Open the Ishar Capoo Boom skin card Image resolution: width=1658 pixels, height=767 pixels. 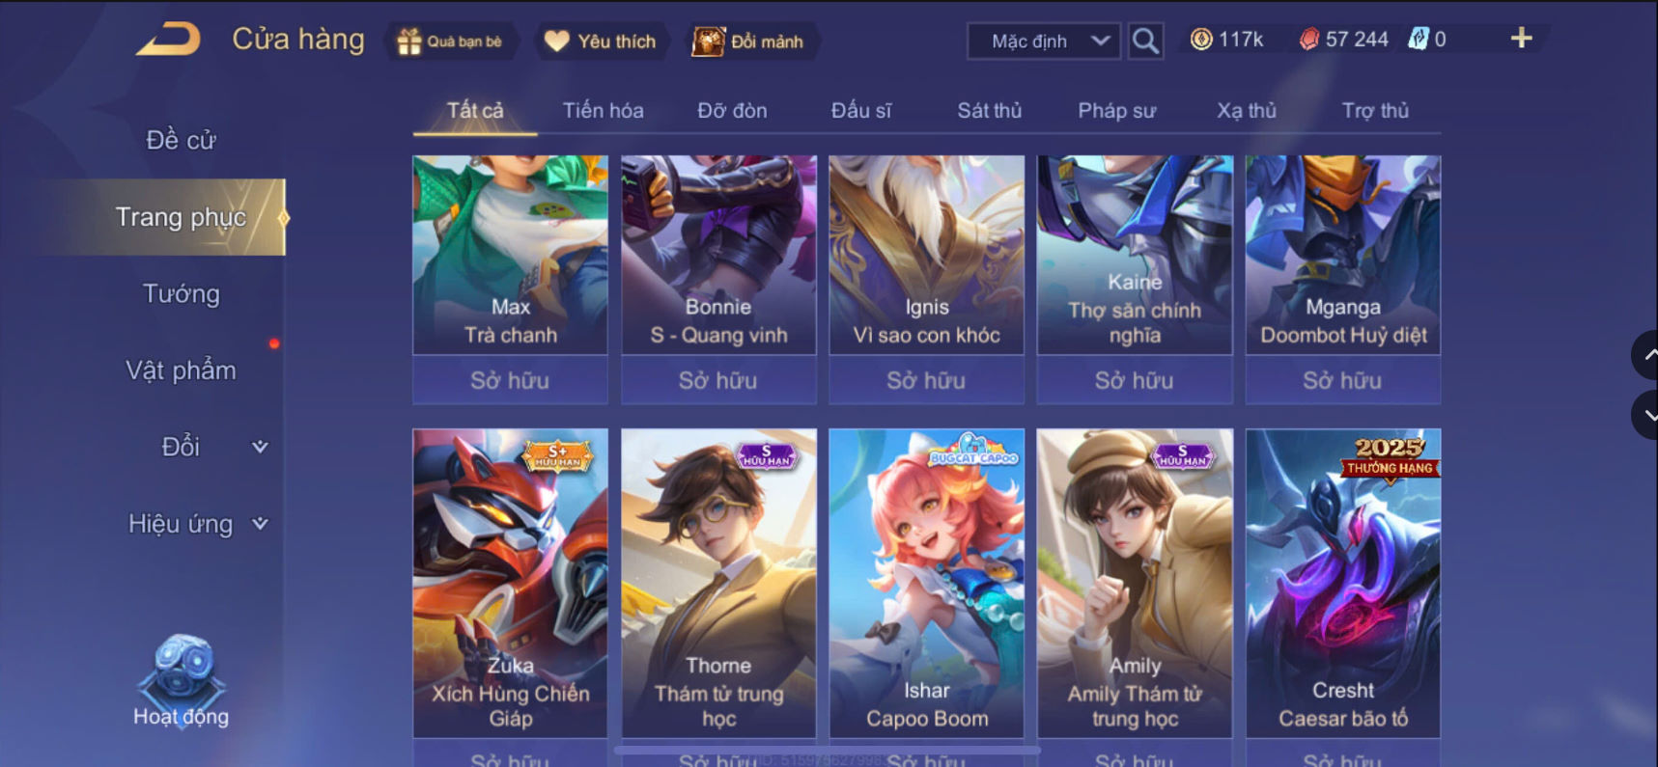(926, 583)
